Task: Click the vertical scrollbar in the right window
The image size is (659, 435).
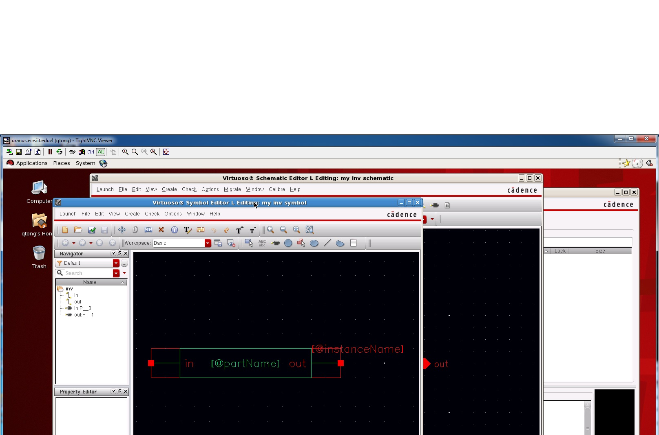Action: click(587, 417)
